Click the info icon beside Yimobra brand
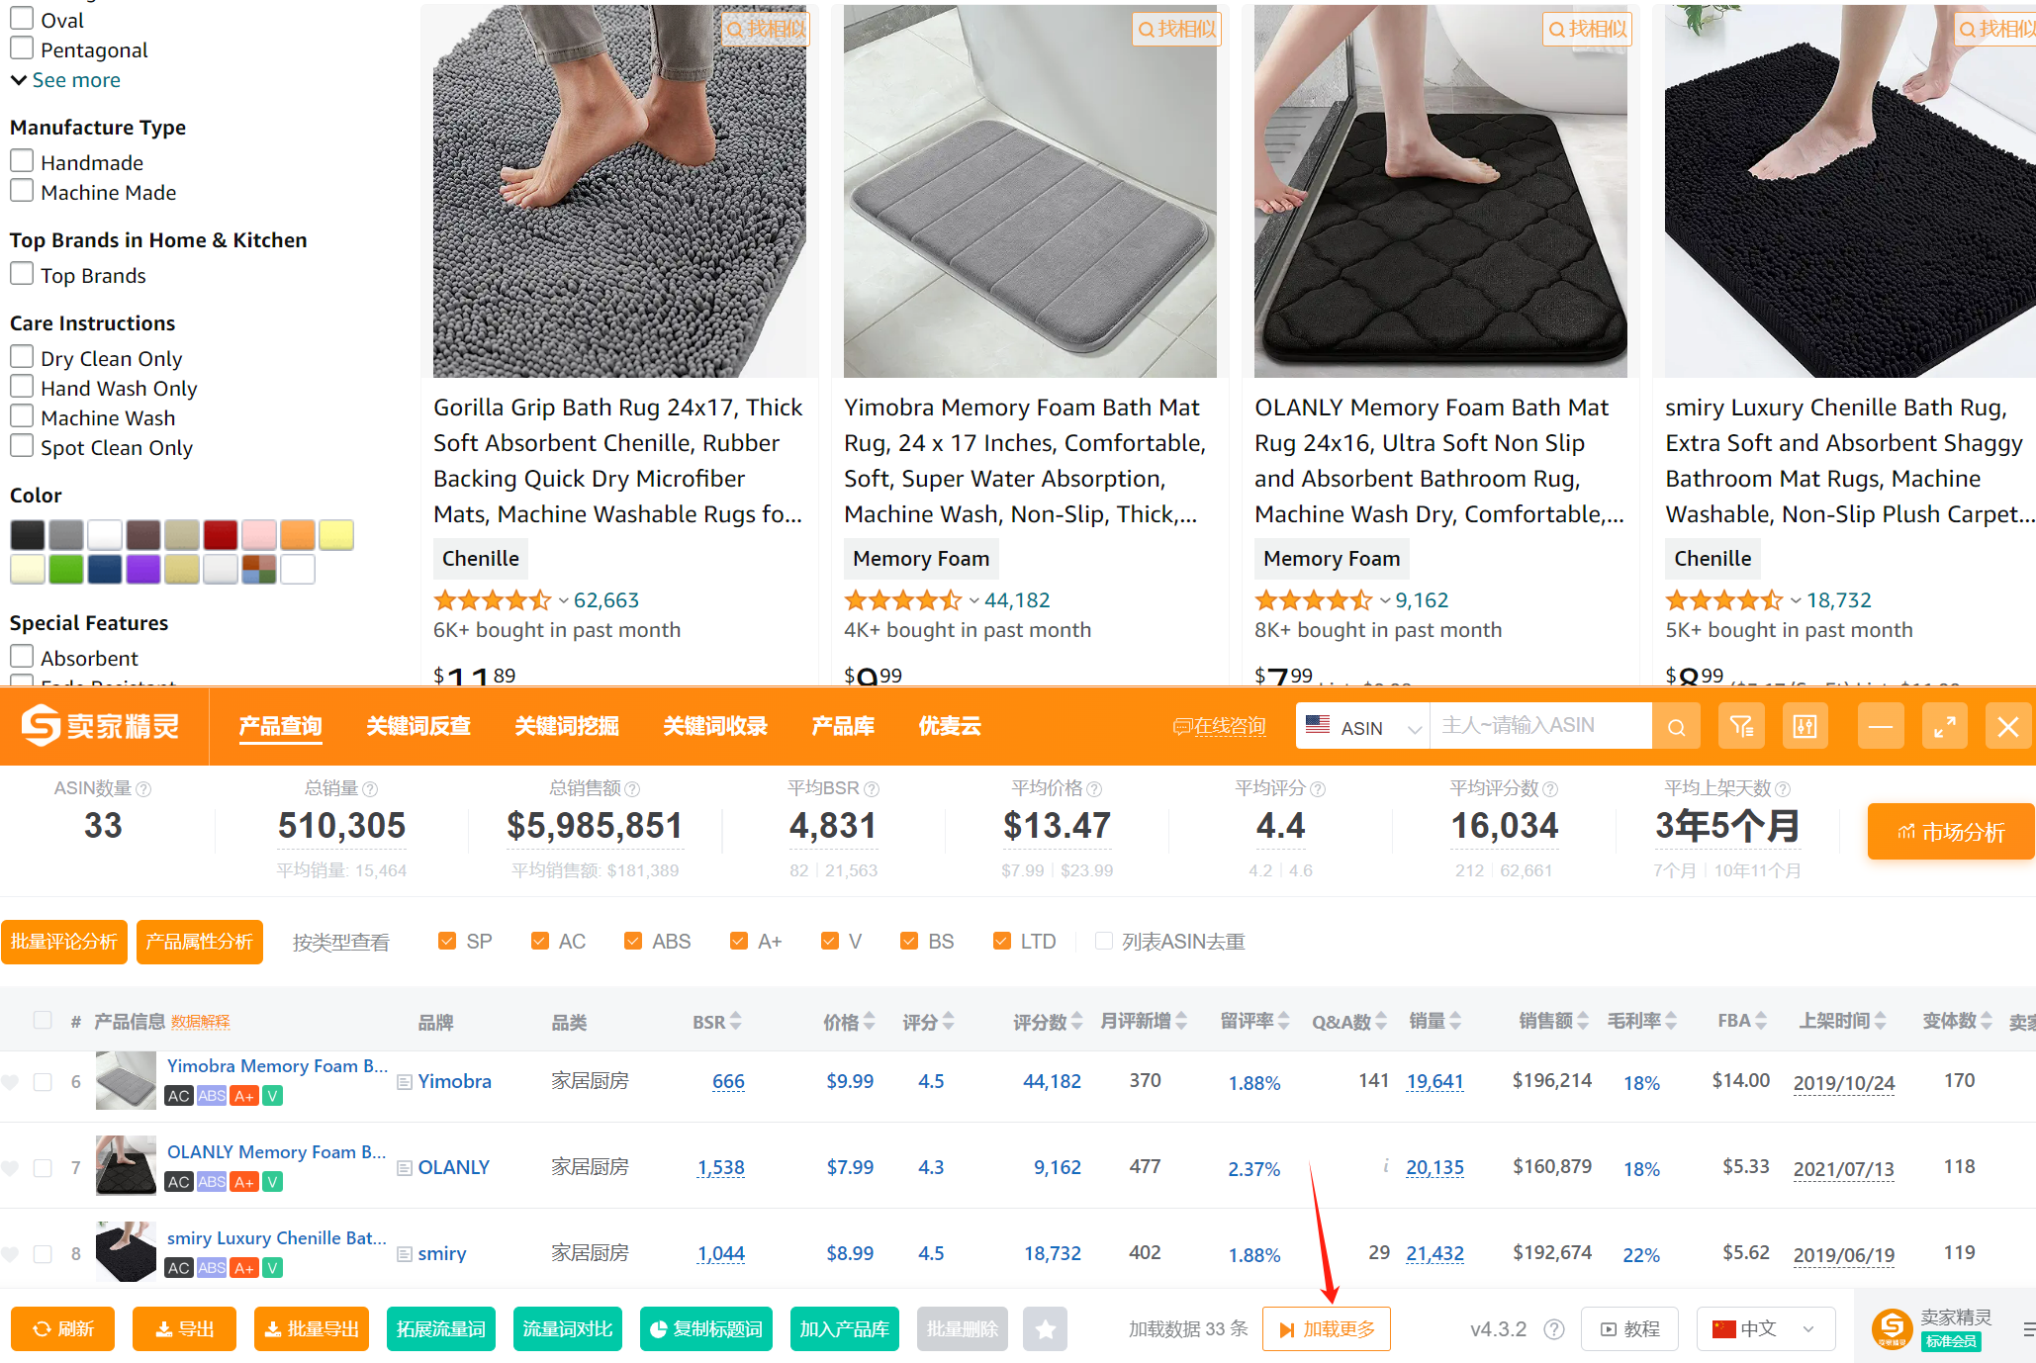 point(404,1082)
